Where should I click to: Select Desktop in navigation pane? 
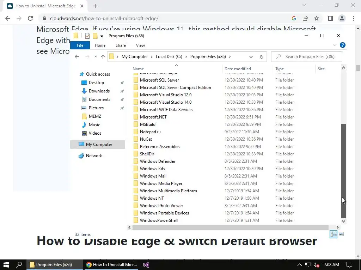[x=96, y=83]
